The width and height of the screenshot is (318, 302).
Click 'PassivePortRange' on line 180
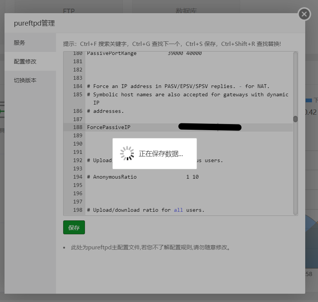coord(112,53)
